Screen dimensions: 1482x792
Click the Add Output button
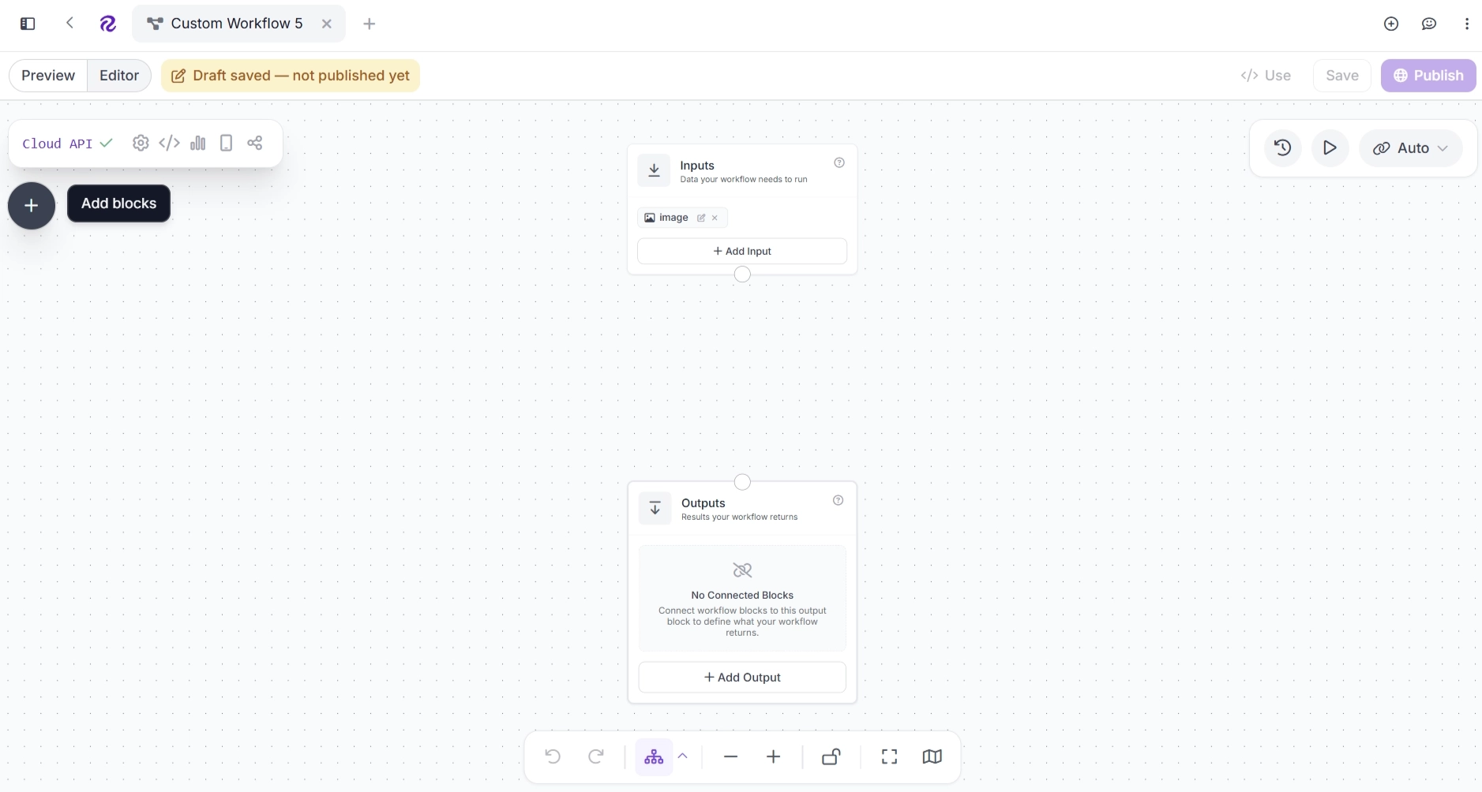point(742,678)
